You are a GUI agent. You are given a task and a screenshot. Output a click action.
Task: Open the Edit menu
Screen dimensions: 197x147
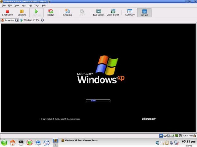(10, 6)
